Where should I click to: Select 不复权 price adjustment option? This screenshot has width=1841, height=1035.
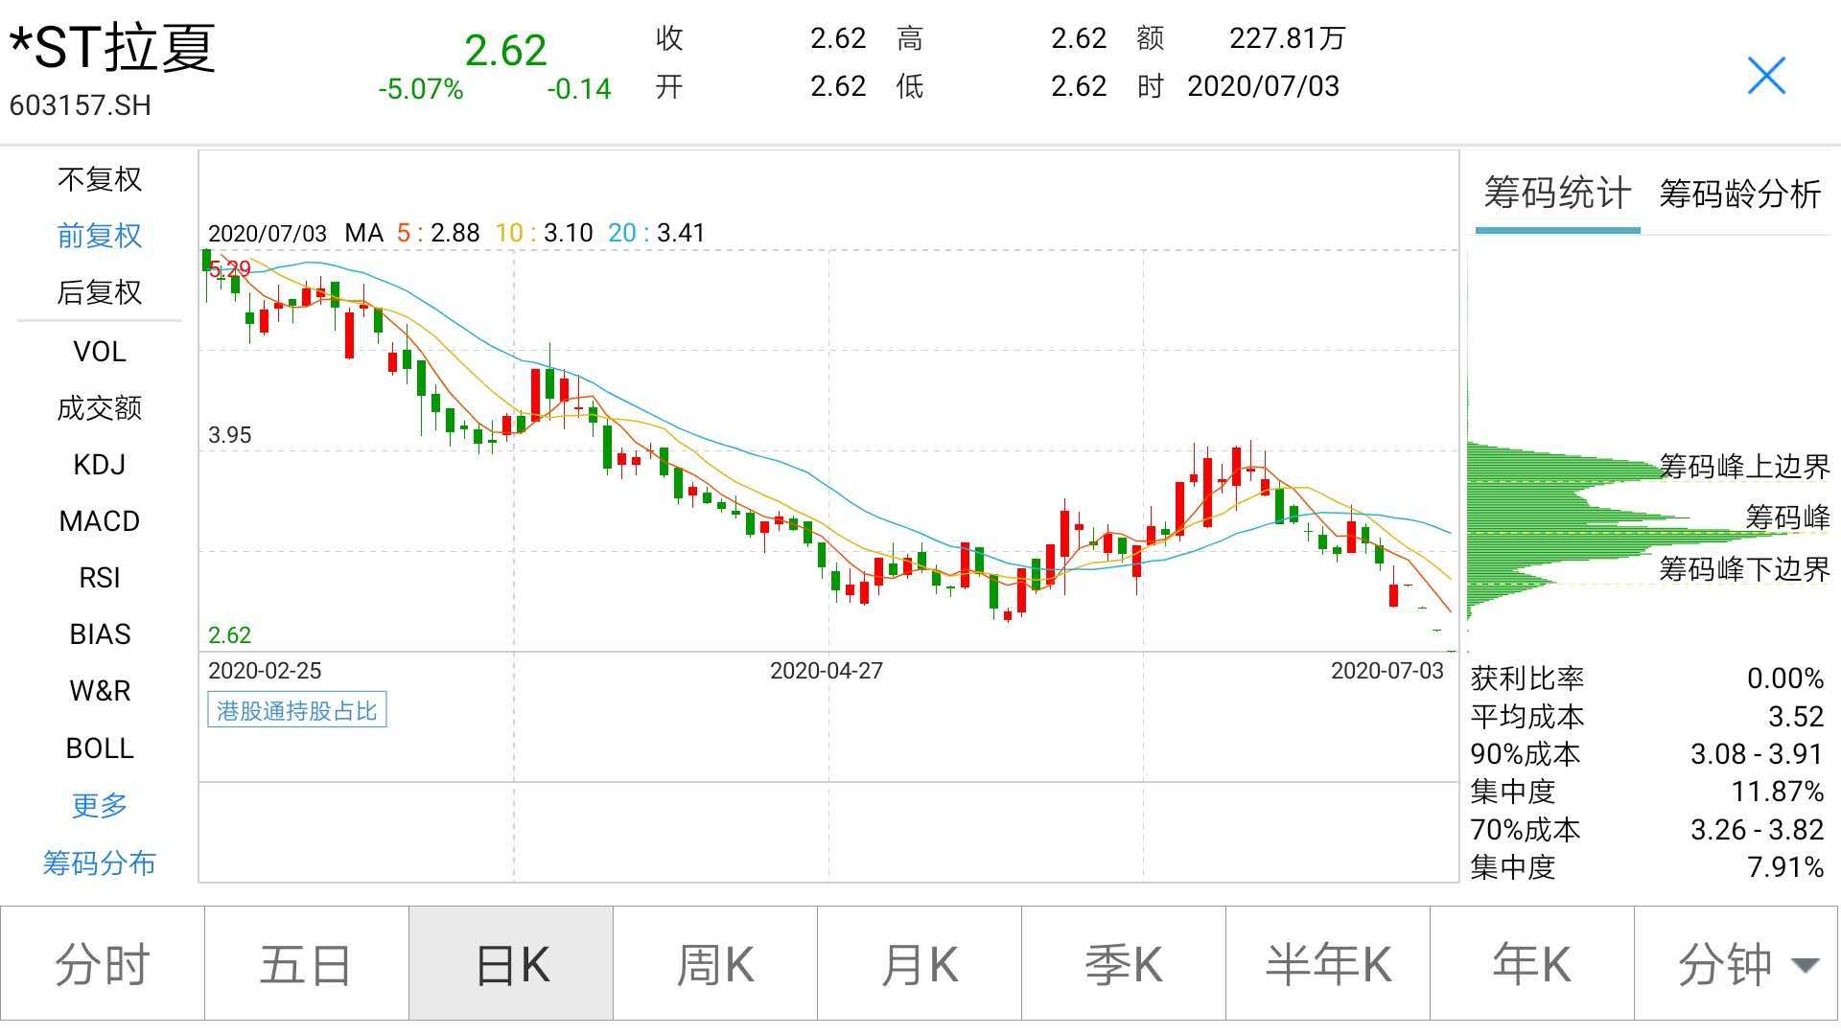point(99,179)
